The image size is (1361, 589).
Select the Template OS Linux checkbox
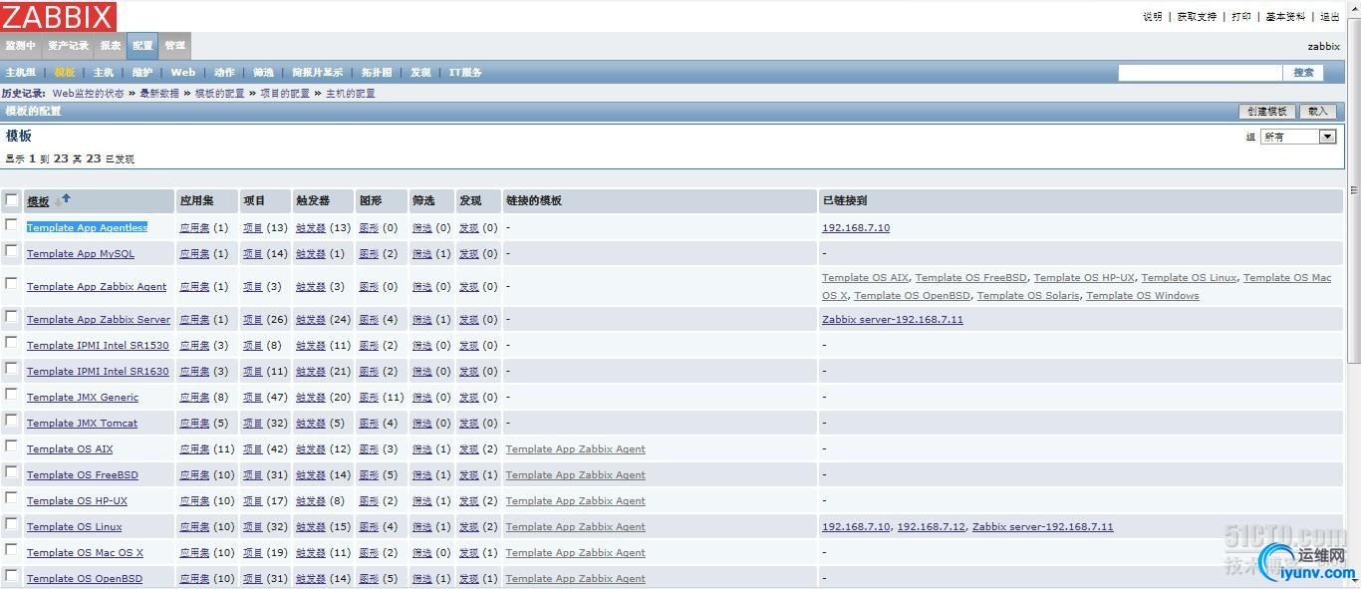point(12,525)
